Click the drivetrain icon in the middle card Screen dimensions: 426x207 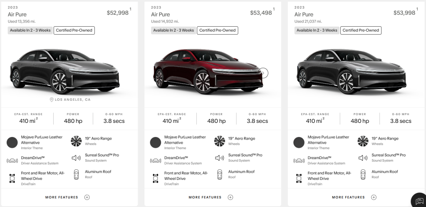pyautogui.click(x=156, y=178)
